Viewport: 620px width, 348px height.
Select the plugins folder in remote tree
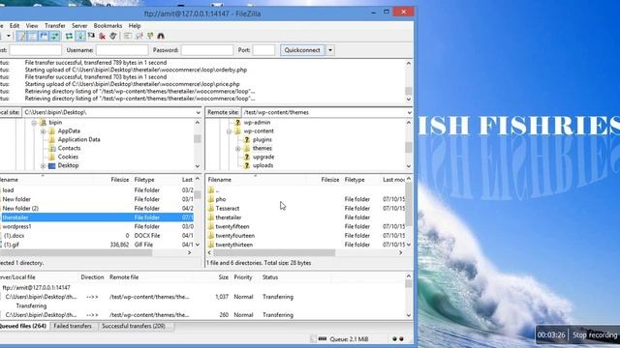click(263, 139)
